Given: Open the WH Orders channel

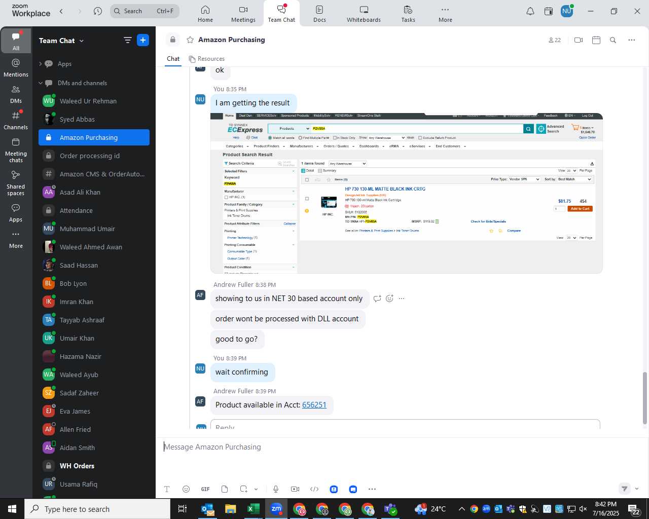Looking at the screenshot, I should (x=94, y=466).
